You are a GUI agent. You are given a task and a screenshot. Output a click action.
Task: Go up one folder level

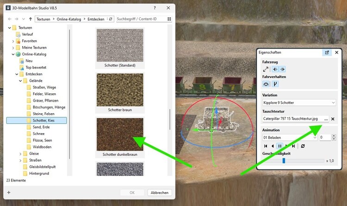point(30,19)
